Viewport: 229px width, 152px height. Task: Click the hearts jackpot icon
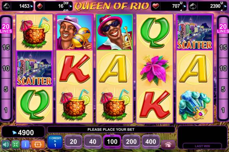(x=156, y=6)
